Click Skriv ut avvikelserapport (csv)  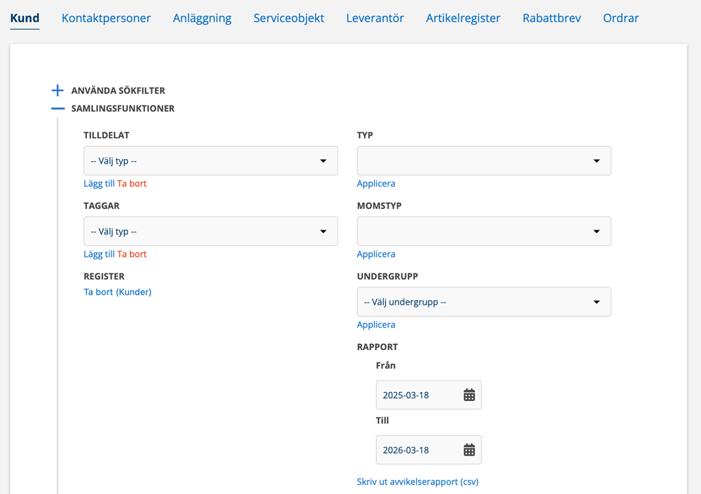tap(418, 482)
